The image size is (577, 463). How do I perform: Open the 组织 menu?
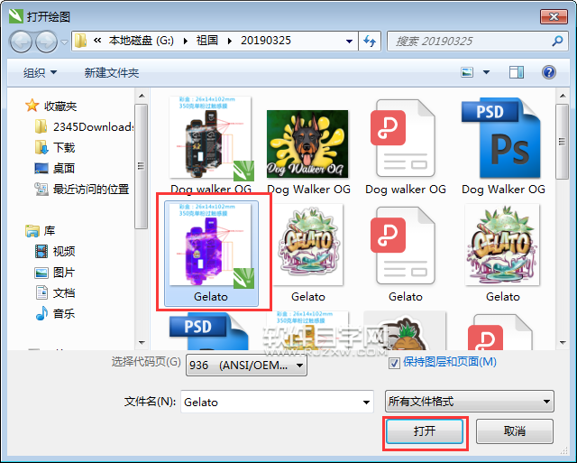pyautogui.click(x=40, y=72)
